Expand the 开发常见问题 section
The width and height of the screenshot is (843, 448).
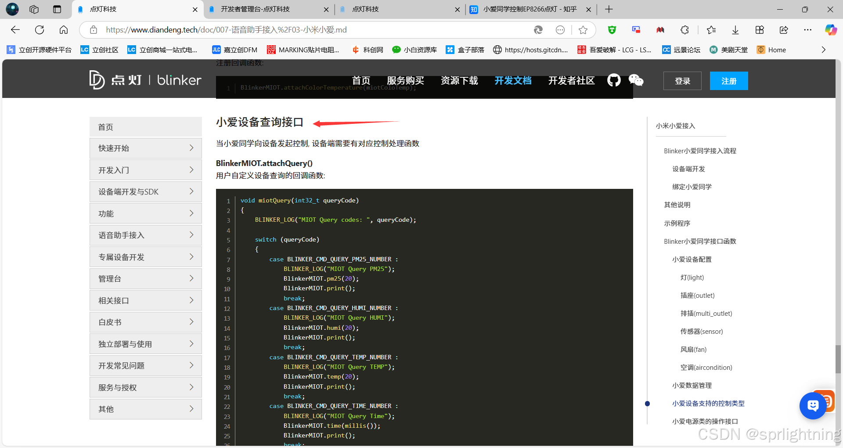click(146, 365)
